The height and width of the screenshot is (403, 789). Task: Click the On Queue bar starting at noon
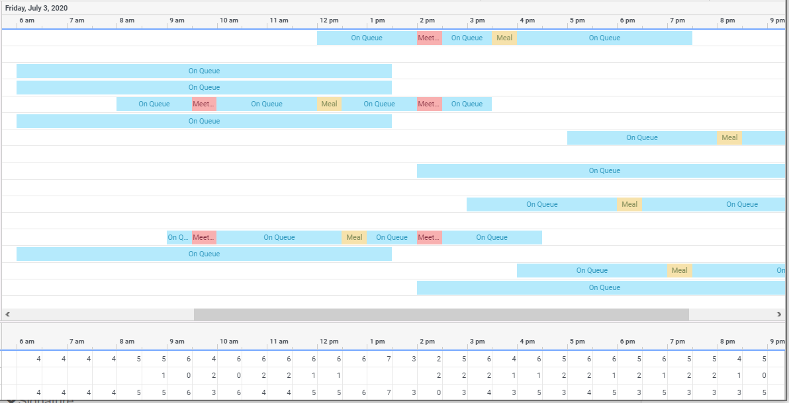click(x=366, y=38)
